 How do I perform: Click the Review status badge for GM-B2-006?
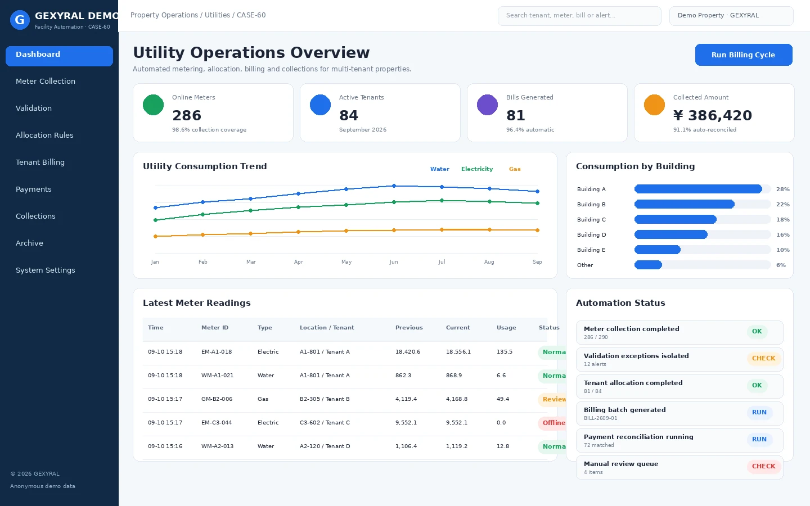coord(552,400)
